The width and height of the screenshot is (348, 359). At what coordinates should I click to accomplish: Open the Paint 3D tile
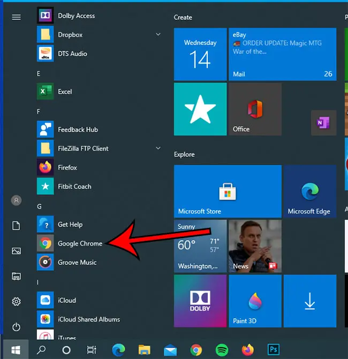point(255,302)
